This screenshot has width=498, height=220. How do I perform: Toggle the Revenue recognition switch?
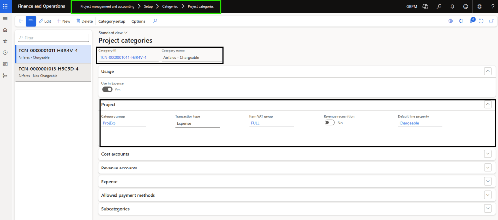(x=329, y=123)
